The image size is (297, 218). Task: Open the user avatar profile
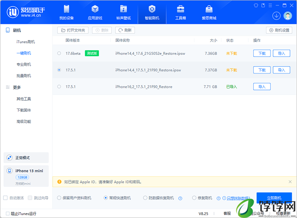point(288,16)
